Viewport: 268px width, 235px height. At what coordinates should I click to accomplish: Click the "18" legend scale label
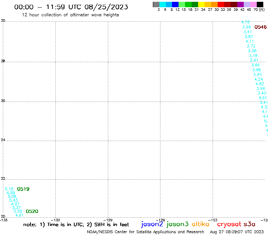click(x=190, y=10)
